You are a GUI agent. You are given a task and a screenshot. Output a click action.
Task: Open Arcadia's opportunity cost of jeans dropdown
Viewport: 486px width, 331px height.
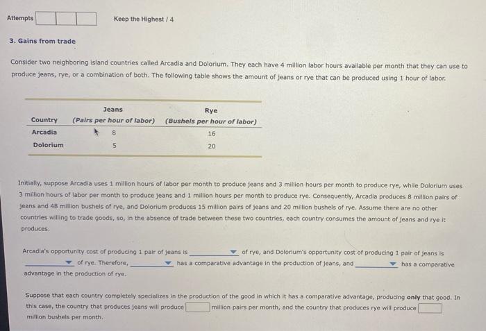point(214,253)
